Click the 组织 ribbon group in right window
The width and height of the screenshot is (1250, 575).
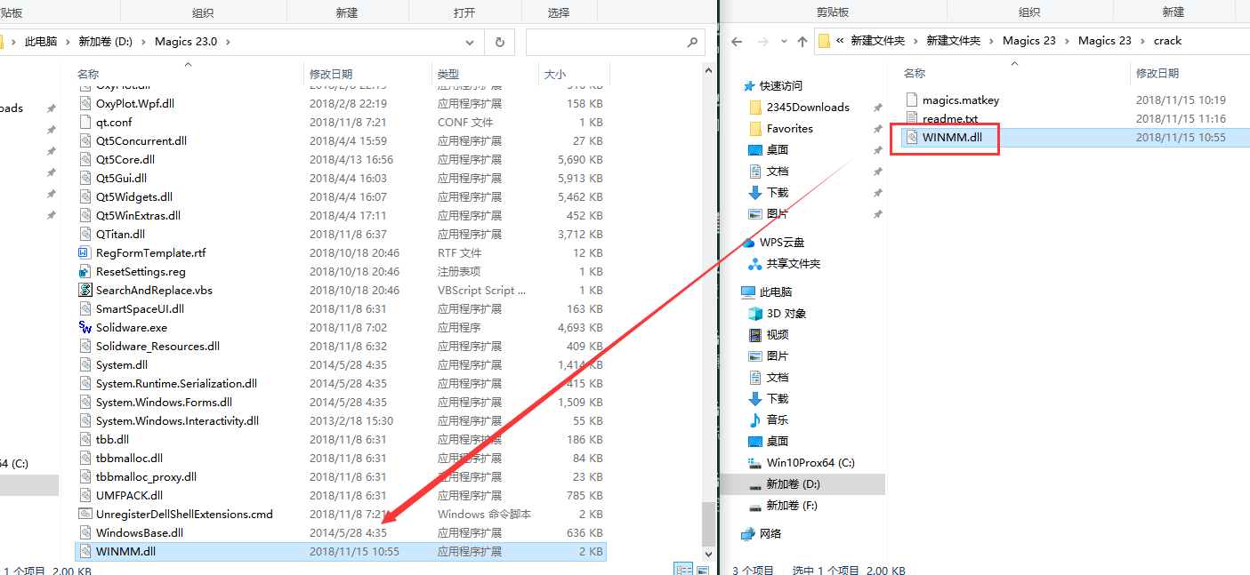[1029, 12]
